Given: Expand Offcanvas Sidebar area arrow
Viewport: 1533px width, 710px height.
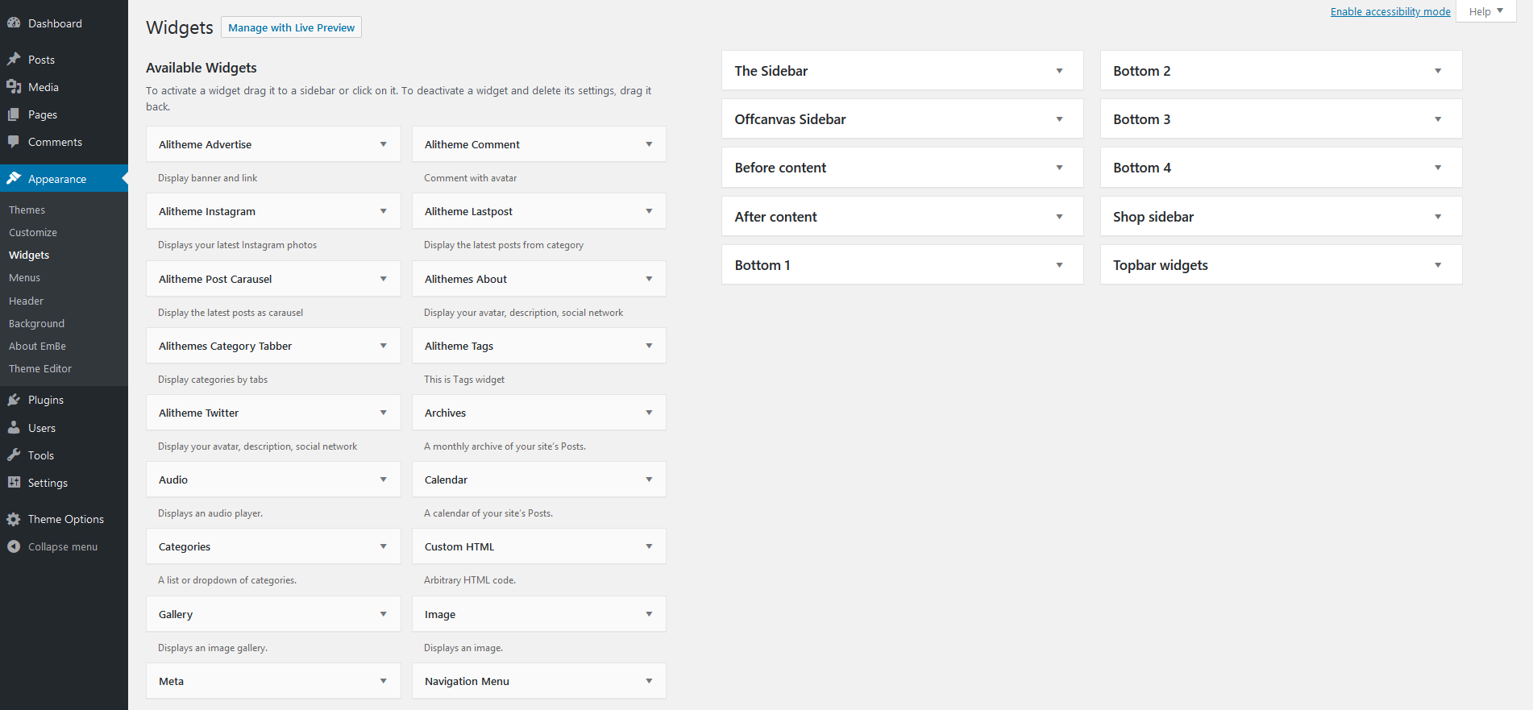Looking at the screenshot, I should [x=1060, y=119].
